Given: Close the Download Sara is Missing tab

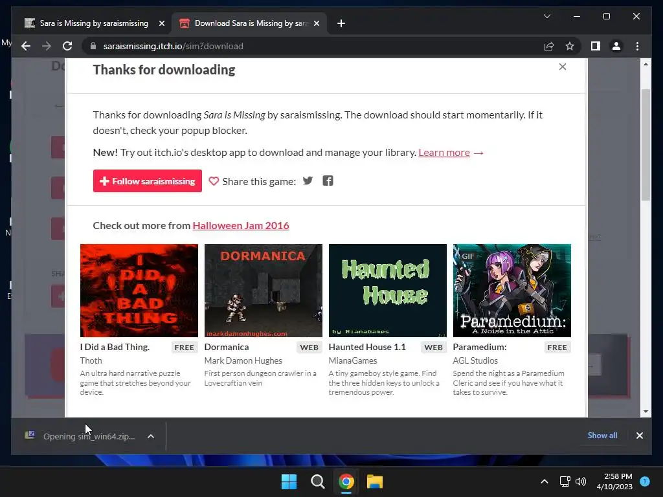Looking at the screenshot, I should [x=316, y=23].
